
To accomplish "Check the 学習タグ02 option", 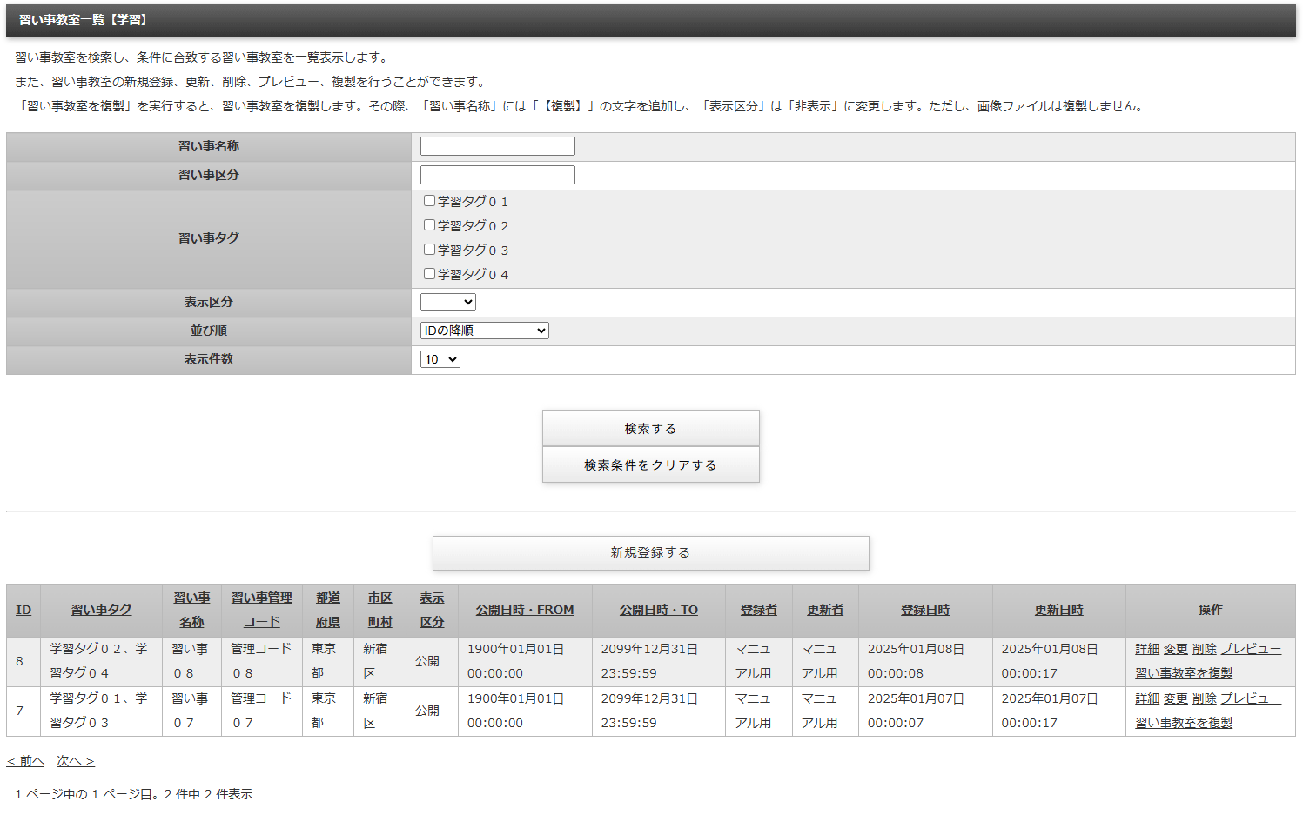I will tap(429, 224).
